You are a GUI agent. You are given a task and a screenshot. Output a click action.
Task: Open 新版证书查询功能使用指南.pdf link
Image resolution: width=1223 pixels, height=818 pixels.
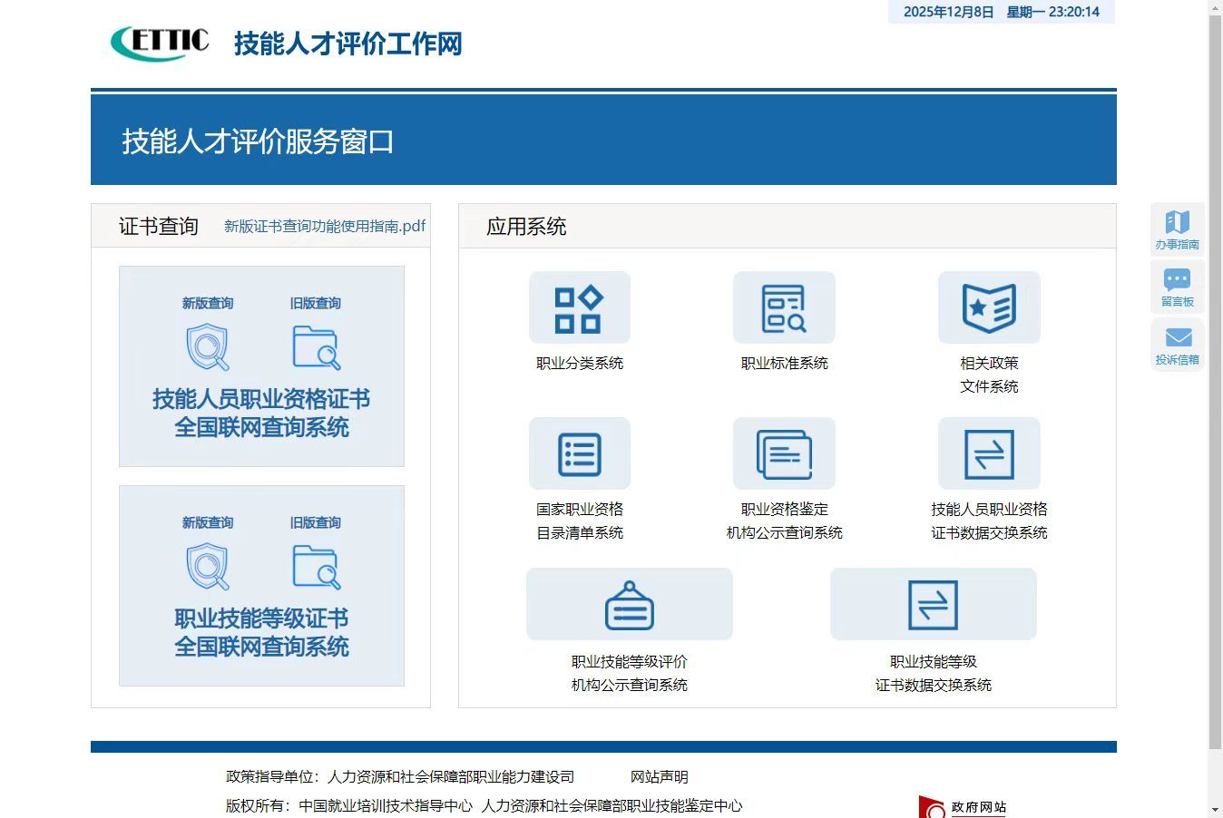click(x=325, y=226)
